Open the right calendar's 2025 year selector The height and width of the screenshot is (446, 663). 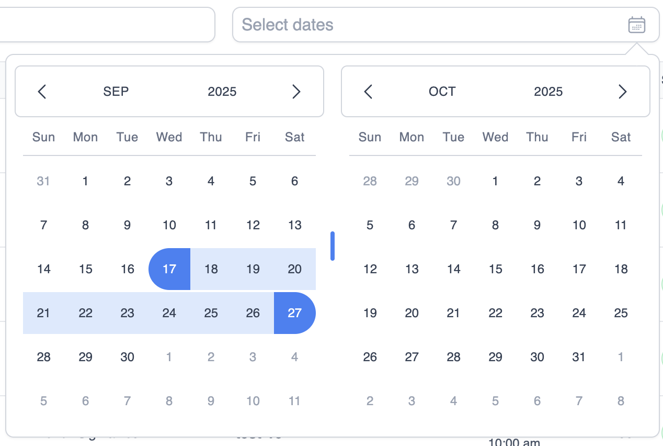coord(548,92)
